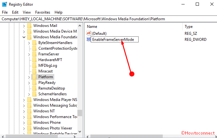Click the tree vertical scrollbar thumb
The width and height of the screenshot is (217, 138).
click(80, 113)
